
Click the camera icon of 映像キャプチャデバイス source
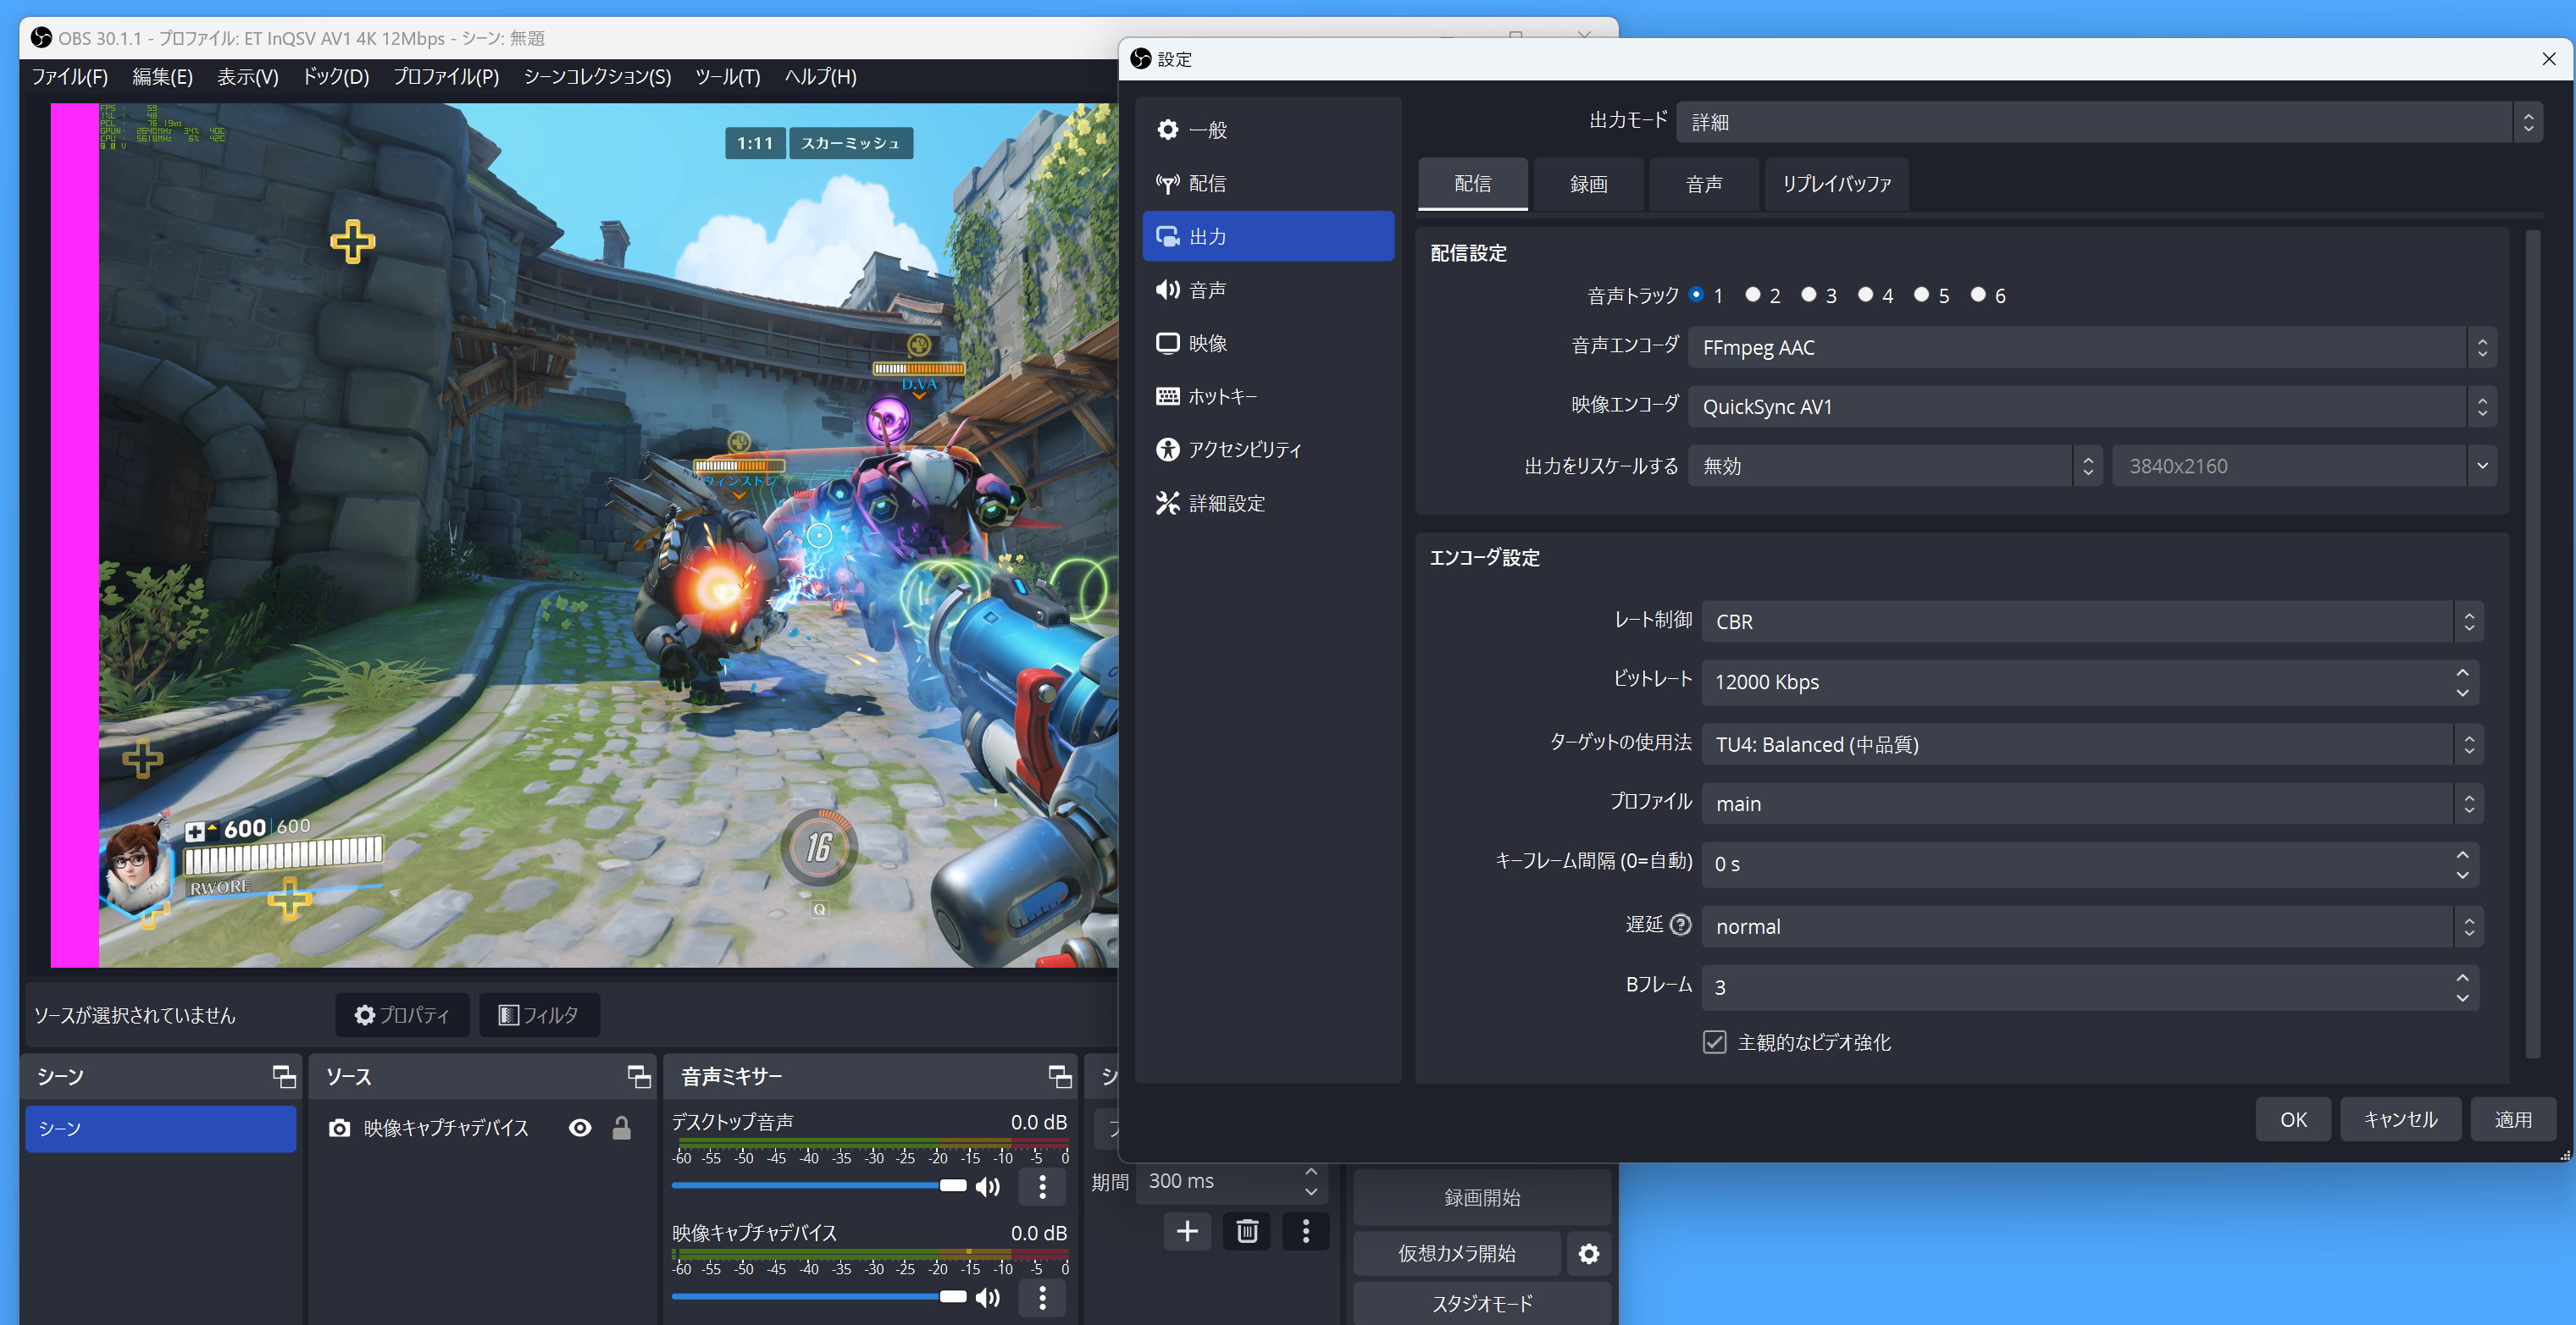pyautogui.click(x=339, y=1128)
